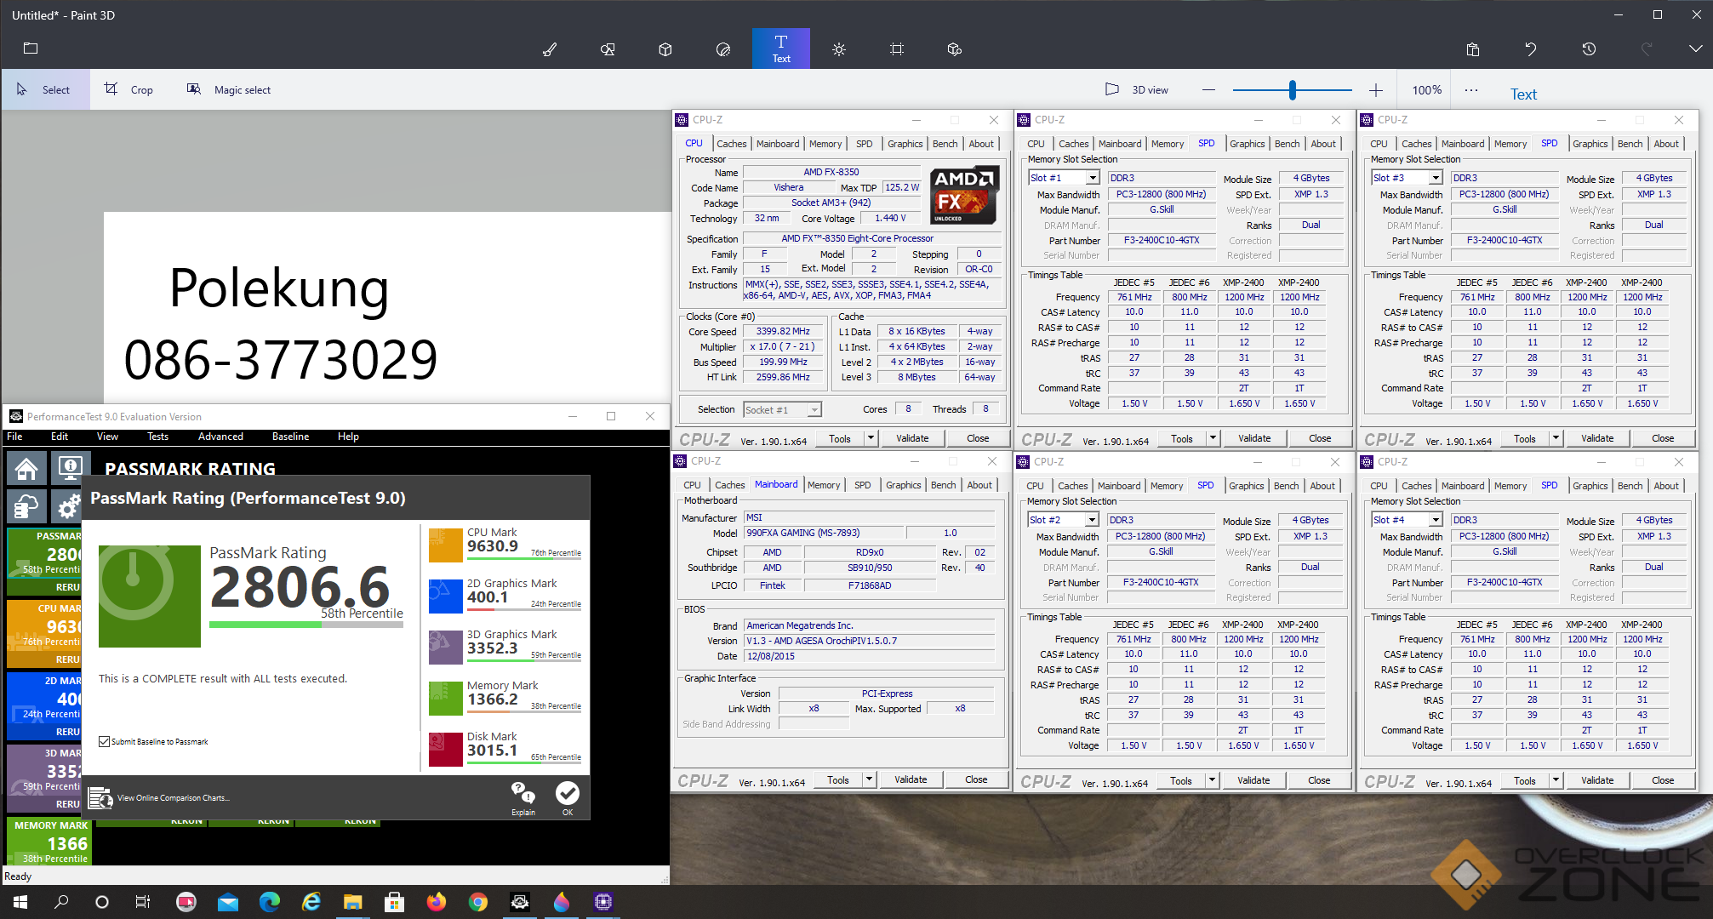Open the Canvas tool
The width and height of the screenshot is (1713, 919).
pyautogui.click(x=897, y=49)
